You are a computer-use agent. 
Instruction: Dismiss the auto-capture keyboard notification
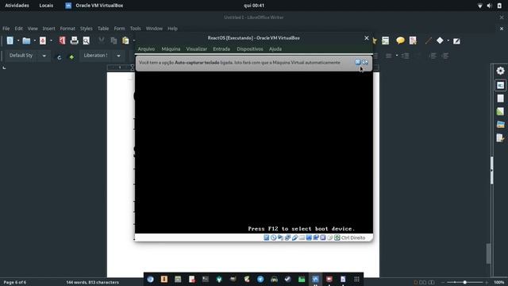click(x=358, y=62)
